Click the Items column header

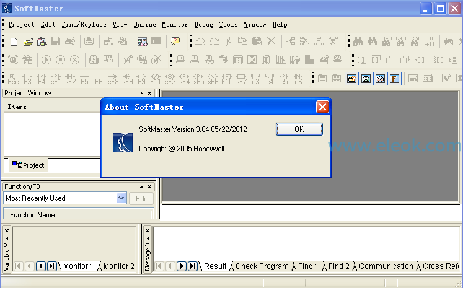(52, 107)
